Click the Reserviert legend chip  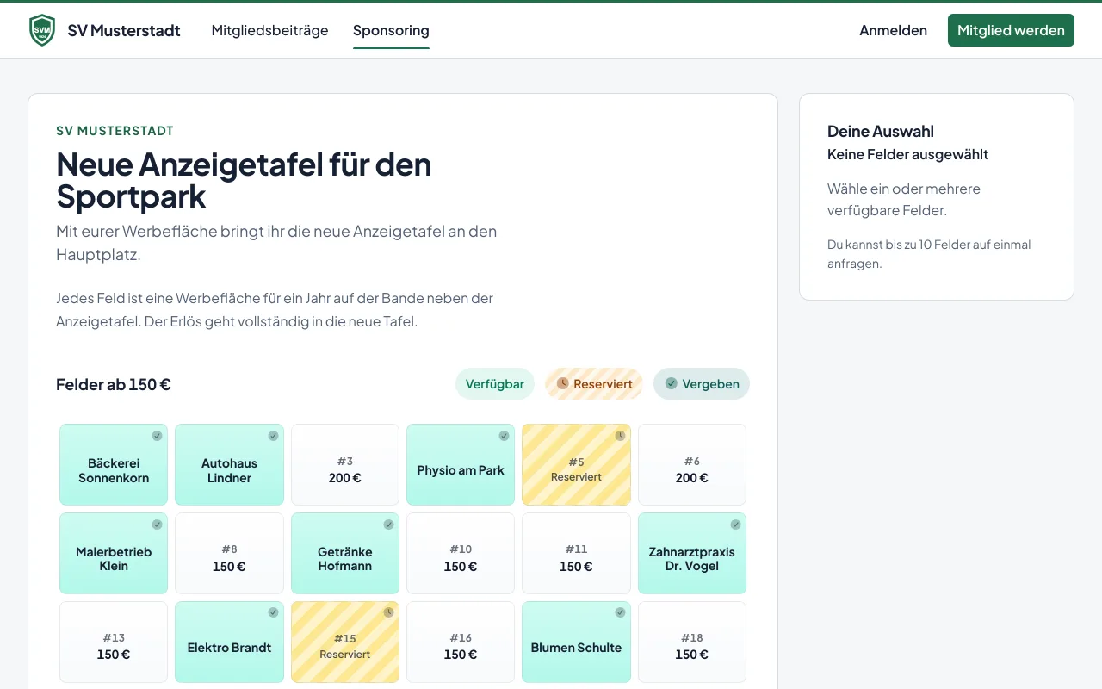pyautogui.click(x=594, y=384)
